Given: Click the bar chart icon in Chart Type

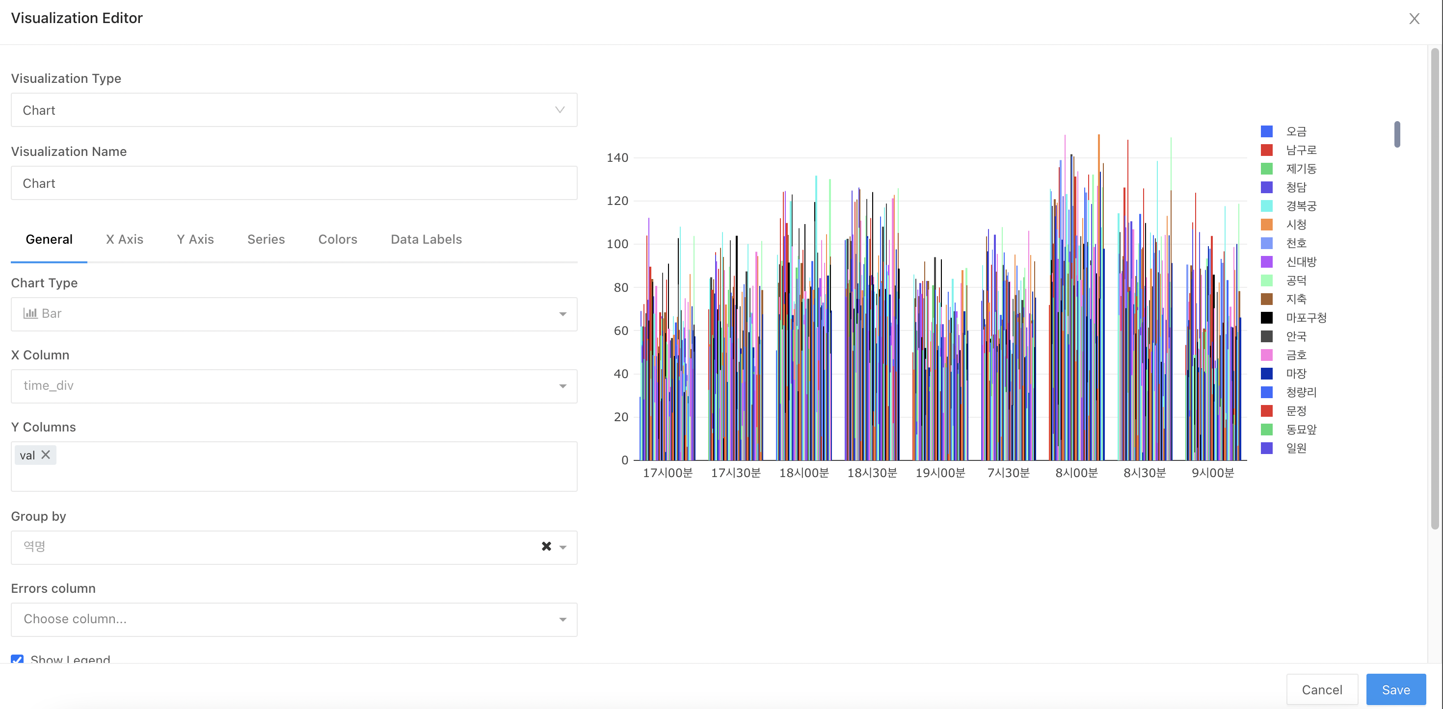Looking at the screenshot, I should [x=30, y=313].
